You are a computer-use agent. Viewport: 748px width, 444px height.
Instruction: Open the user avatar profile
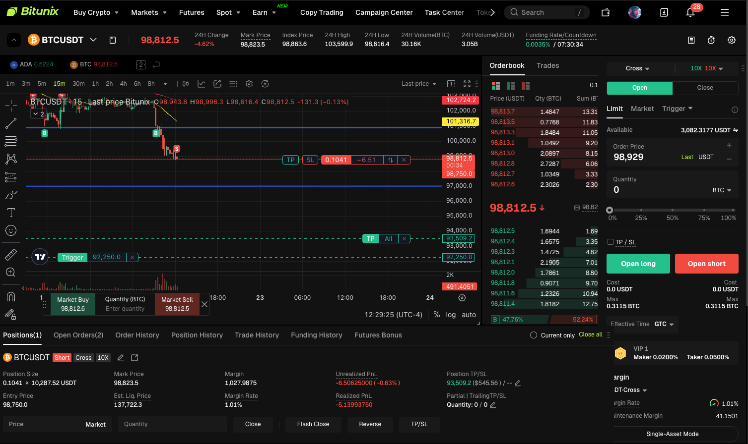pyautogui.click(x=635, y=12)
